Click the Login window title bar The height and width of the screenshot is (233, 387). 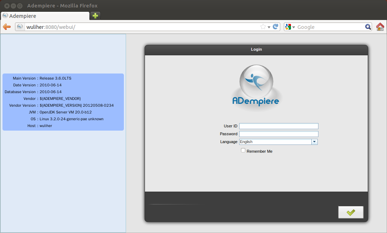pyautogui.click(x=256, y=50)
